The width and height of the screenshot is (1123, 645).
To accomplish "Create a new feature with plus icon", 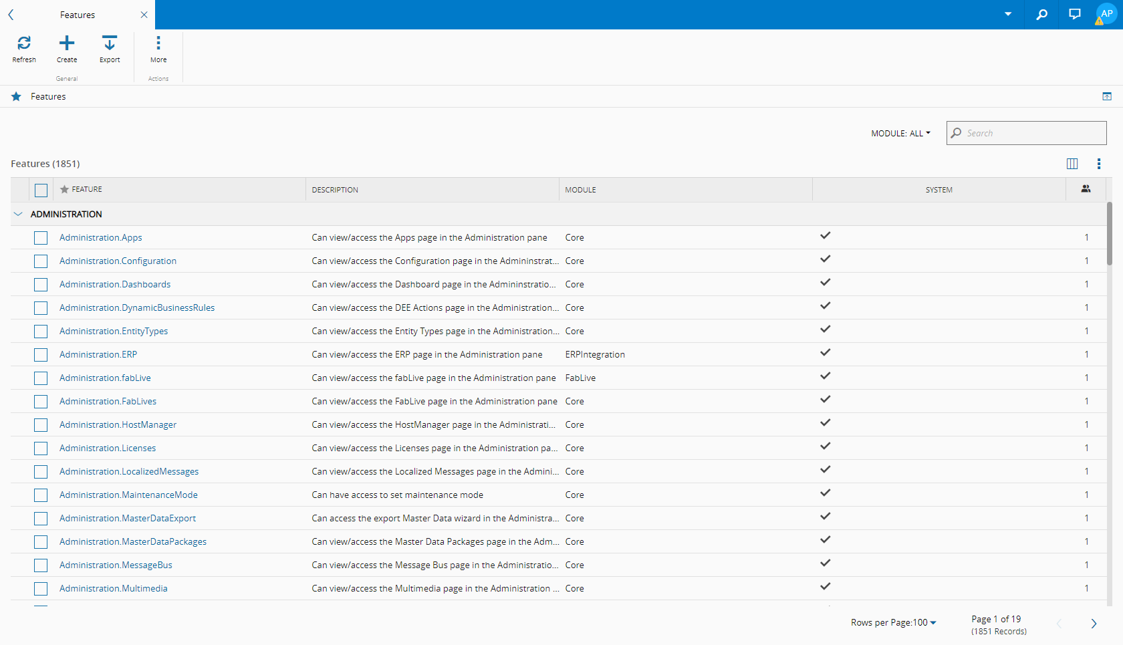I will coord(67,43).
